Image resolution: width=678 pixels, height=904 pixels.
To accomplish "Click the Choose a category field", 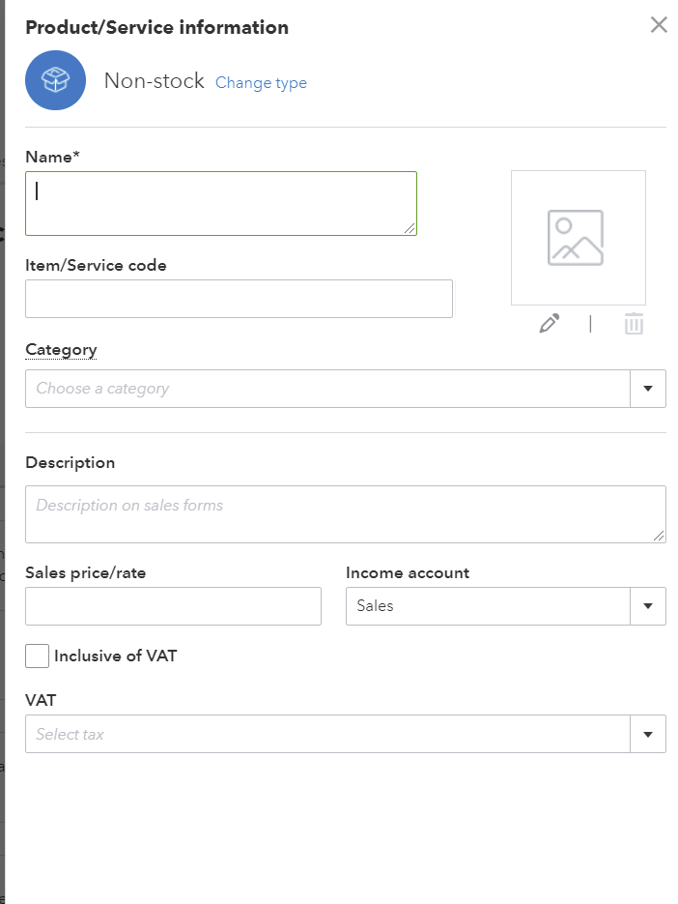I will [x=326, y=389].
